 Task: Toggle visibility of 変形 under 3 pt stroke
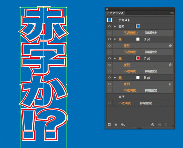coord(109,45)
